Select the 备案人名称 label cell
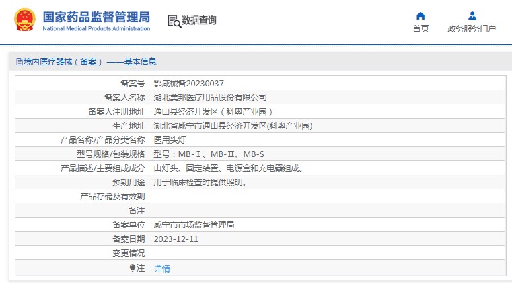The width and height of the screenshot is (512, 283). point(124,97)
